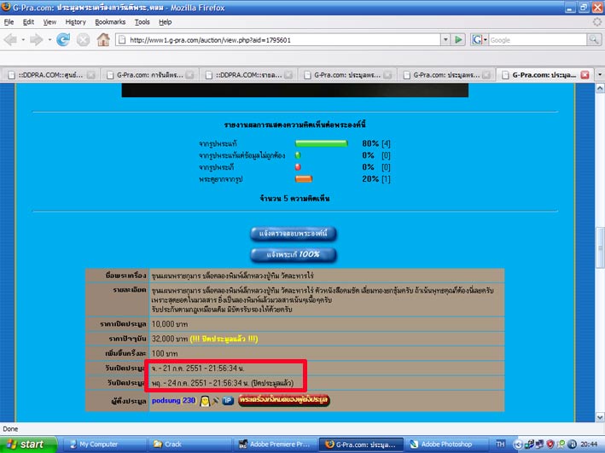The image size is (605, 453).
Task: Open the Bookmarks menu
Action: tap(110, 21)
